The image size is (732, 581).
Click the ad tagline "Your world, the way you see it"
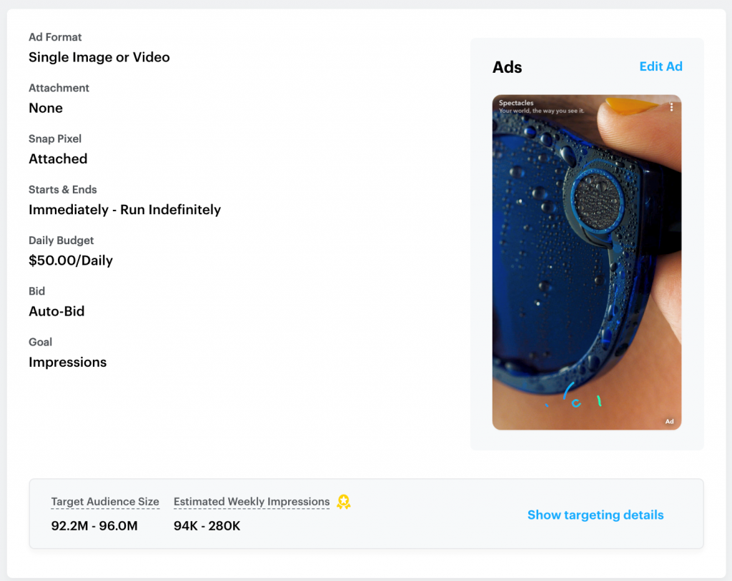coord(542,111)
